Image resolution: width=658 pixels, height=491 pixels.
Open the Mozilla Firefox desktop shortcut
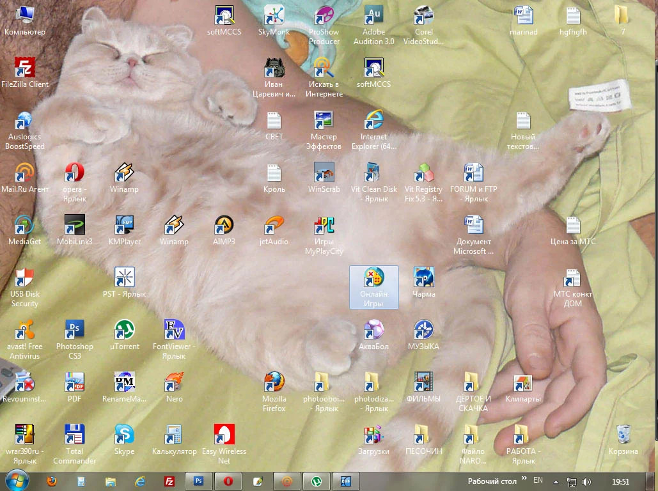pyautogui.click(x=274, y=393)
